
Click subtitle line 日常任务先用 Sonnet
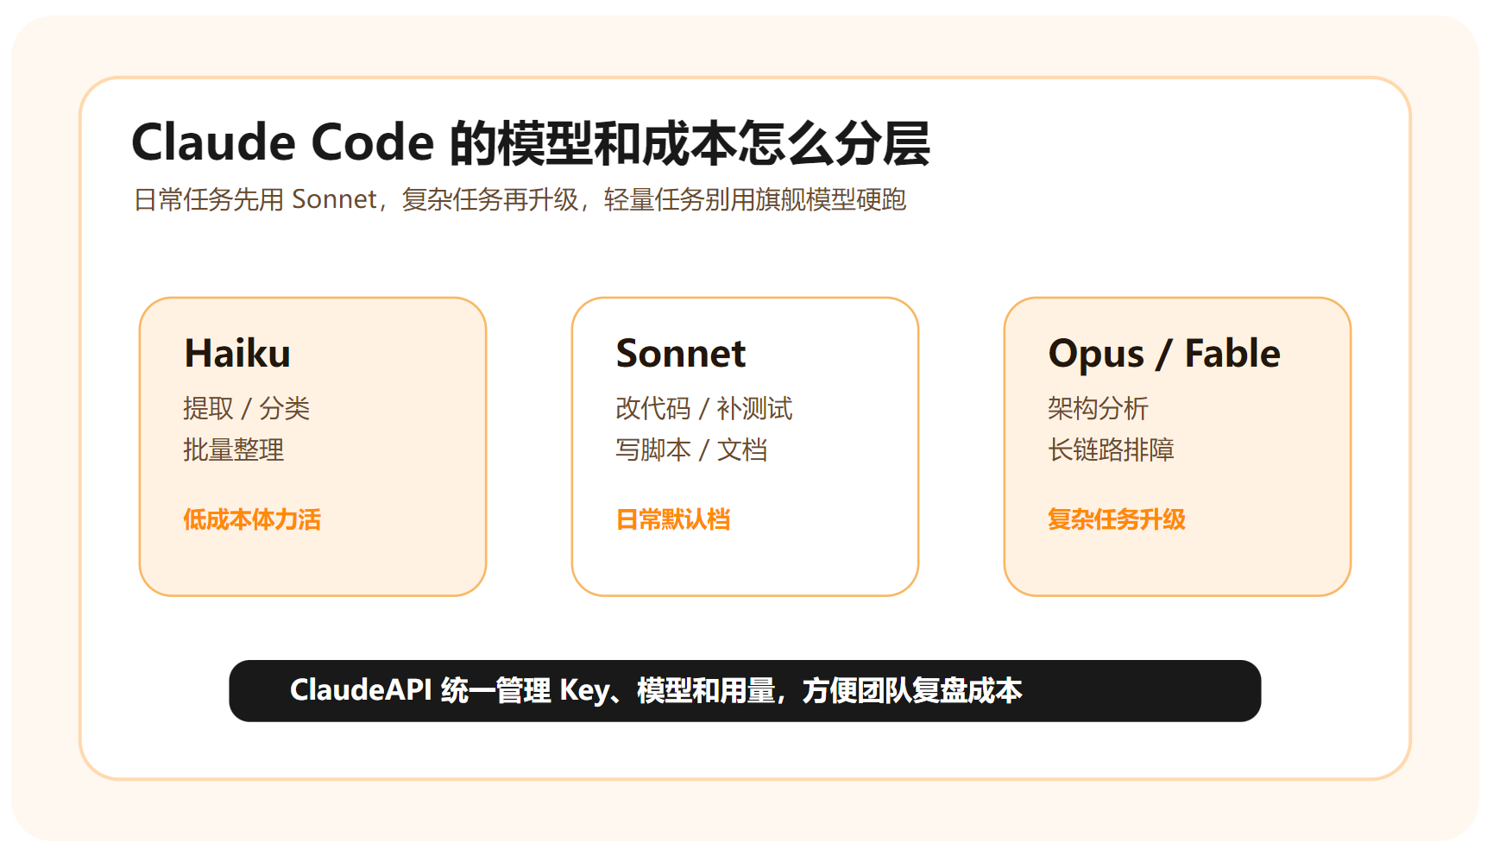pyautogui.click(x=520, y=199)
